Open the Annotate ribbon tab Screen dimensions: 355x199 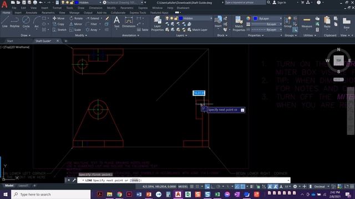32,13
